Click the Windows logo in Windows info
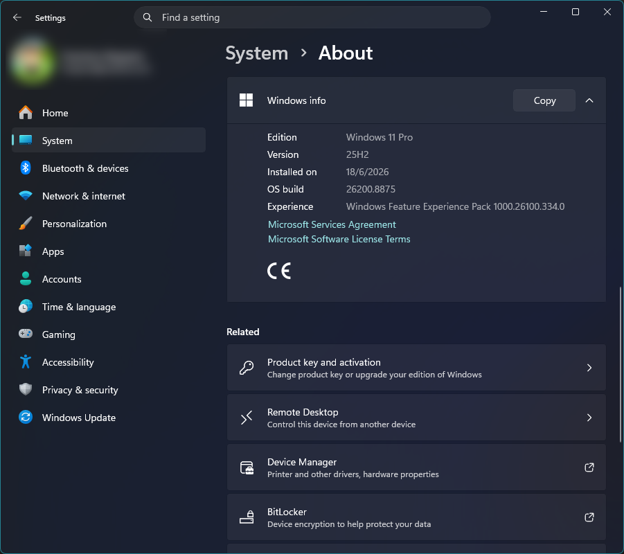The height and width of the screenshot is (554, 624). click(246, 100)
